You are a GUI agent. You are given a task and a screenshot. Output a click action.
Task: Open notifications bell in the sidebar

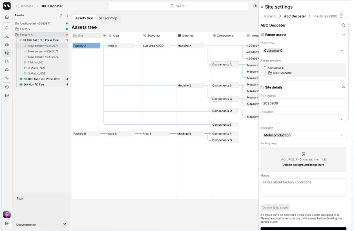[7, 28]
